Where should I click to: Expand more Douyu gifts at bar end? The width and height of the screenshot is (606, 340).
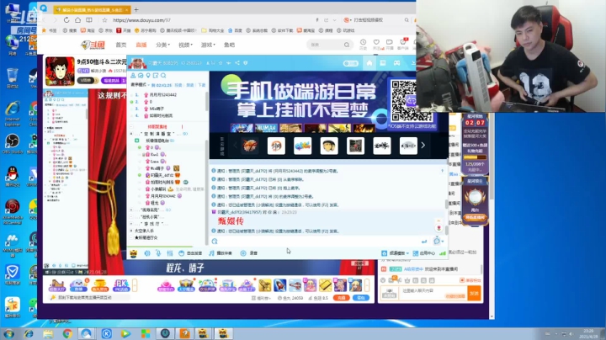[367, 285]
